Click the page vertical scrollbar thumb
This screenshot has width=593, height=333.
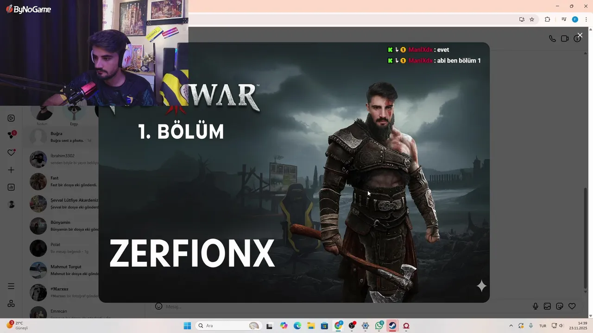point(585,238)
